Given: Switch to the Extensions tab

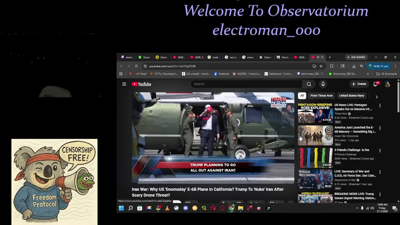Looking at the screenshot, I should click(x=265, y=57).
